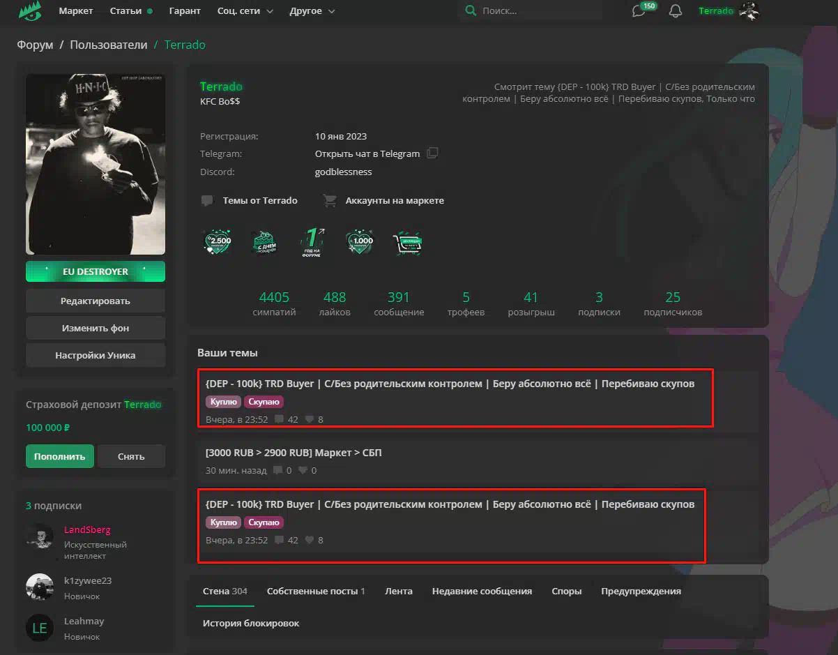
Task: Open Маркет in the top navigation
Action: pos(76,11)
